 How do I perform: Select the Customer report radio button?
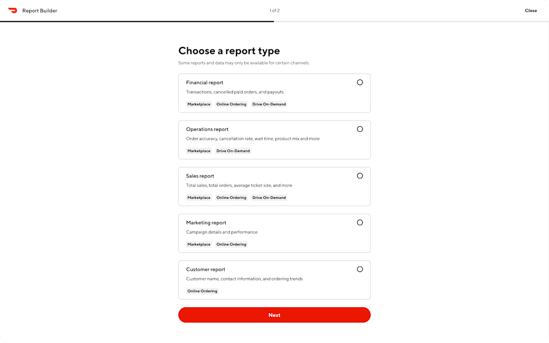click(x=360, y=269)
